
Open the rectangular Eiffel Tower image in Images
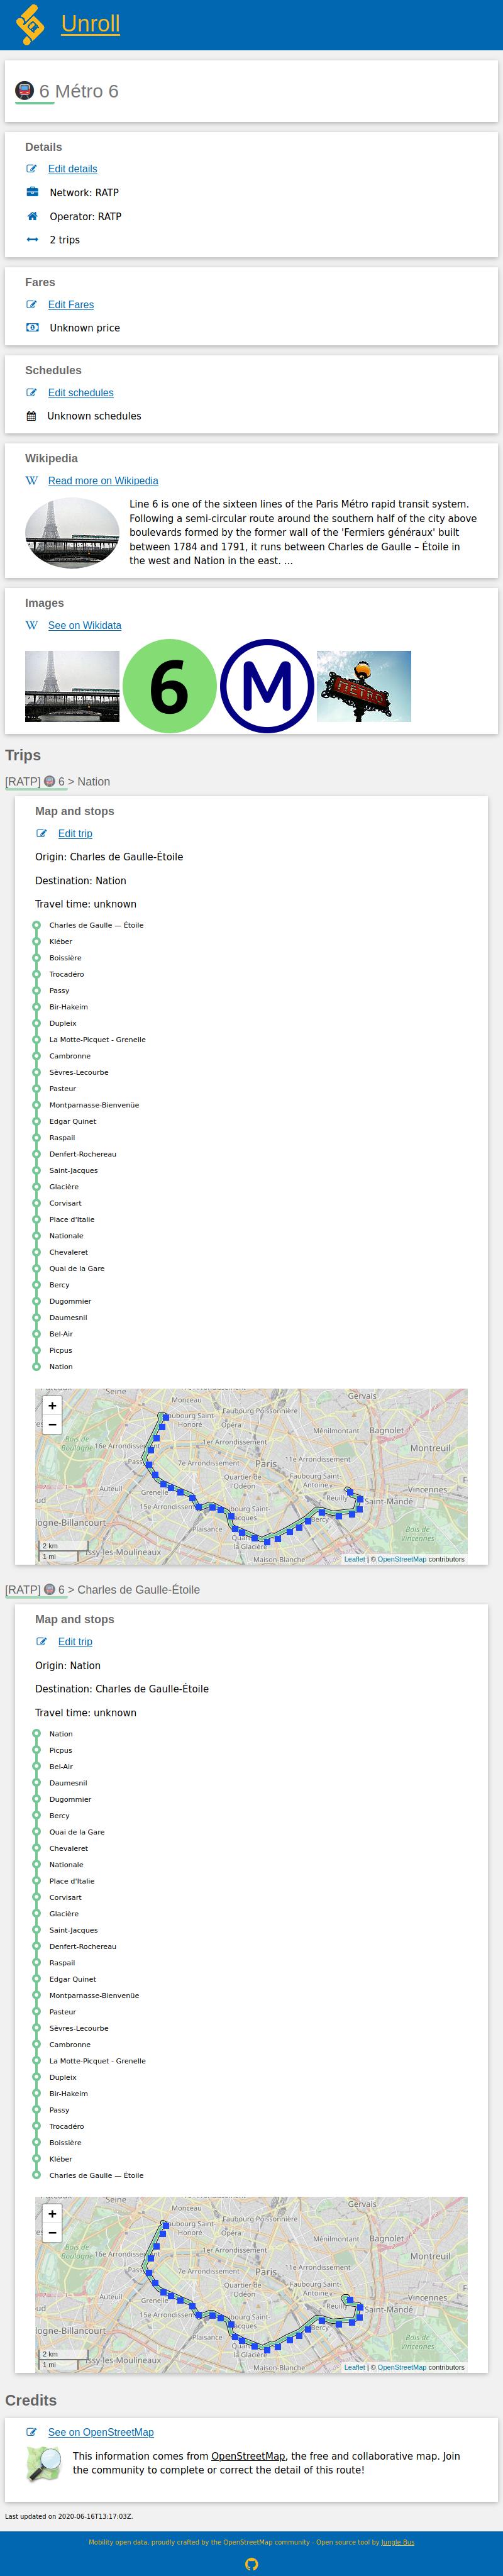click(x=72, y=686)
